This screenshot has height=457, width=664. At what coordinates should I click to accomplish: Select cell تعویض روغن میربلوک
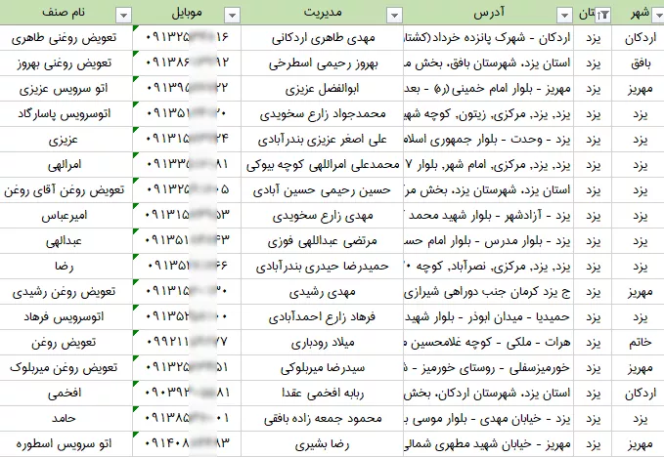point(66,368)
